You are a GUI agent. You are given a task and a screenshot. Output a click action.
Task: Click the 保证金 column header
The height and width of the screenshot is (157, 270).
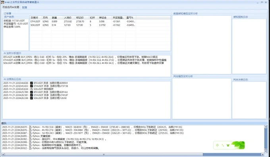(105, 18)
